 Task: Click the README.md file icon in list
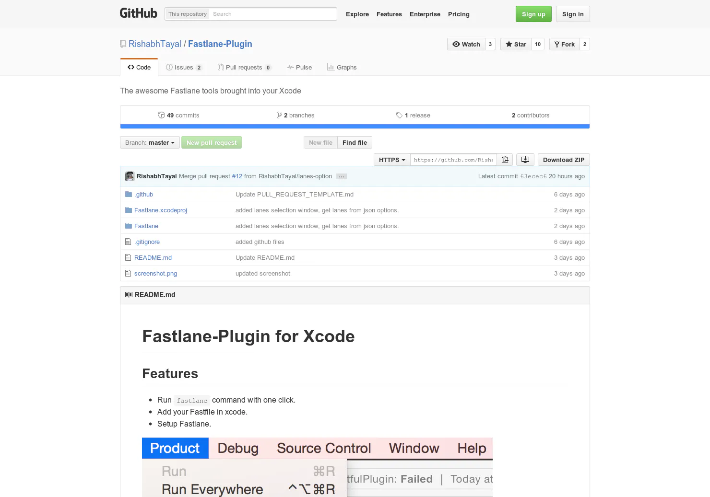pos(128,257)
